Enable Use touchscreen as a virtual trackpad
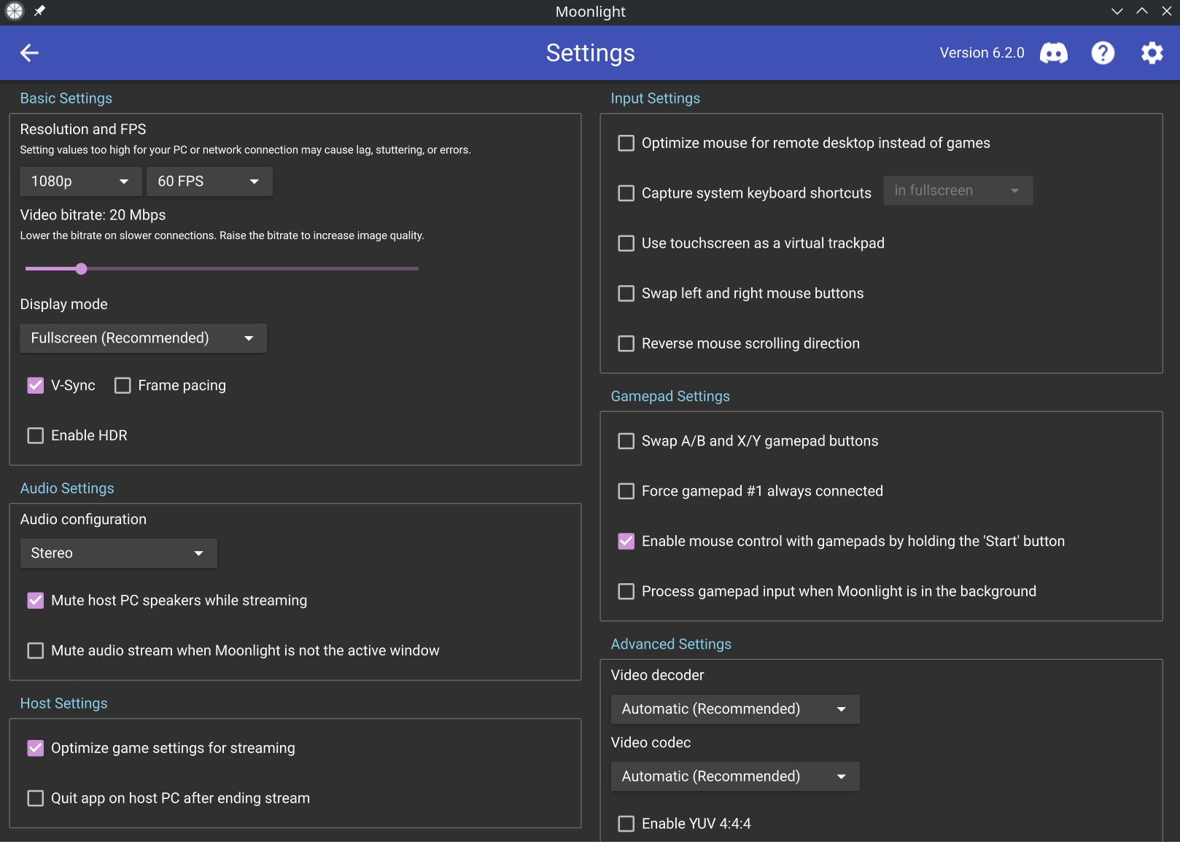 pos(626,243)
